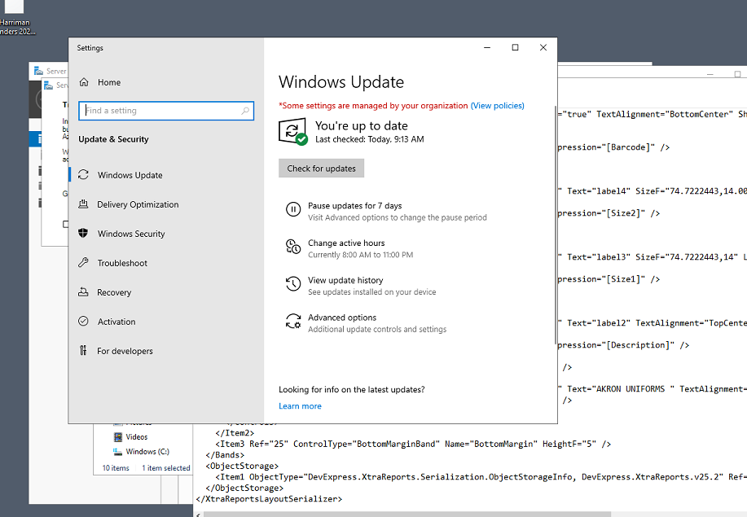Click the <ObjectStorage> opening tag line
Screen dimensions: 747x517
pyautogui.click(x=242, y=466)
